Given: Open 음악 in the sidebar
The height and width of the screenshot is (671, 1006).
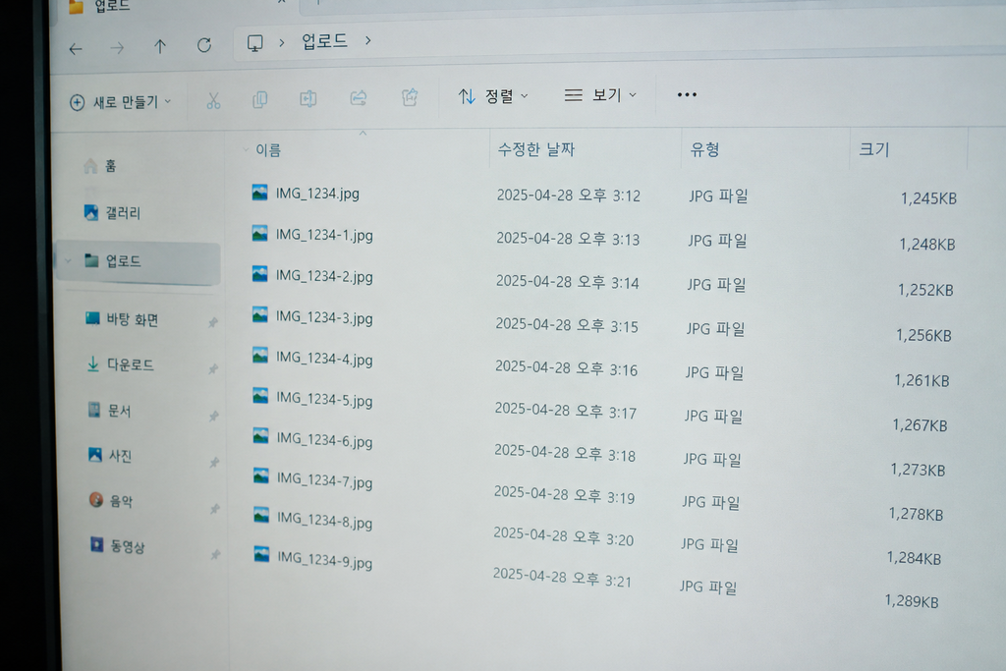Looking at the screenshot, I should click(x=111, y=500).
